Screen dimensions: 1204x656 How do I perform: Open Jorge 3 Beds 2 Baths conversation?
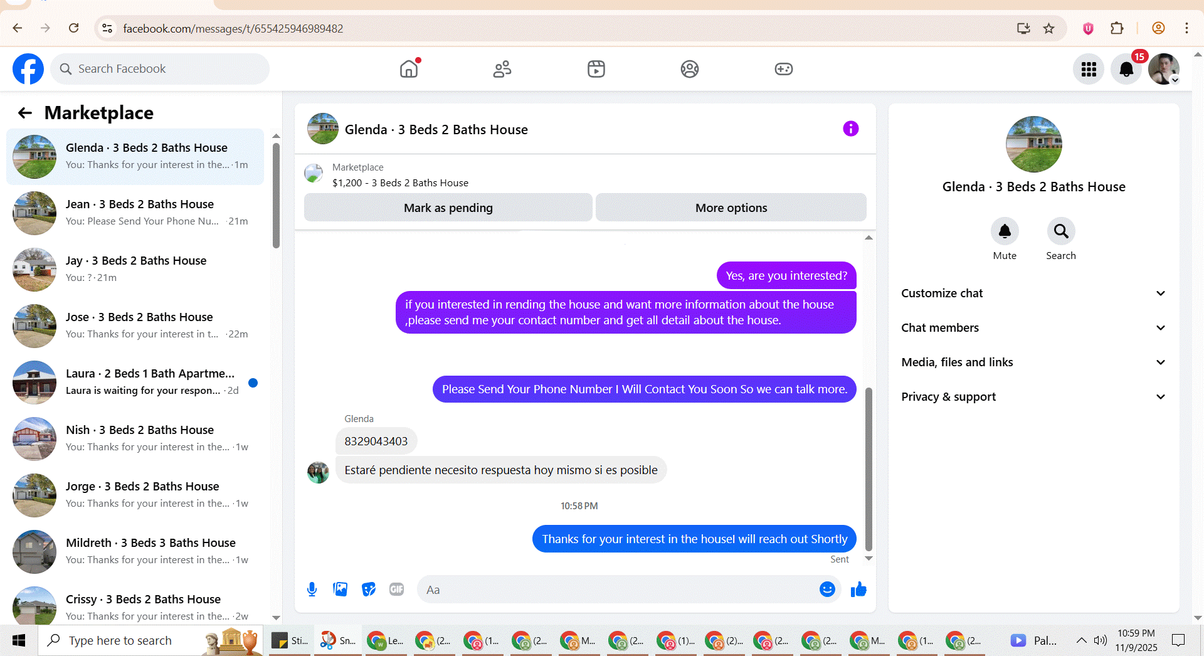135,495
